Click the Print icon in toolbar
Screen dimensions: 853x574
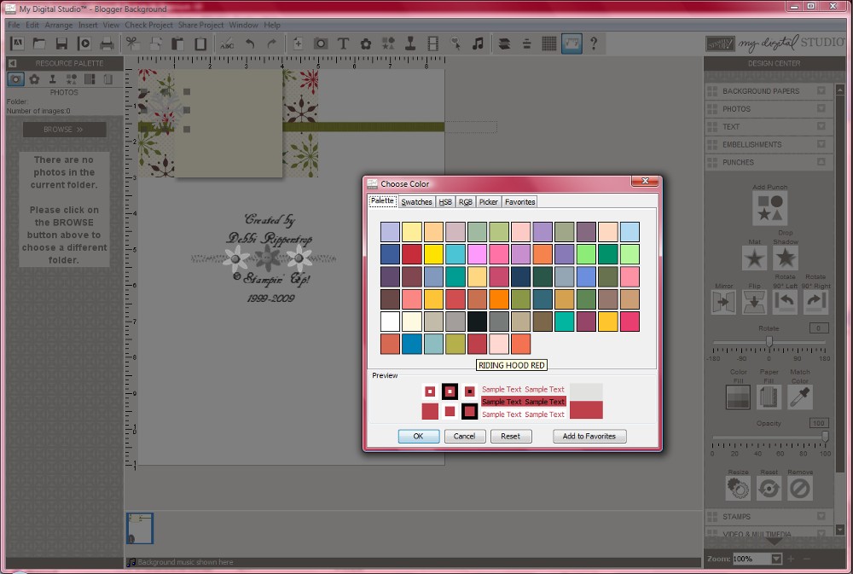[107, 43]
